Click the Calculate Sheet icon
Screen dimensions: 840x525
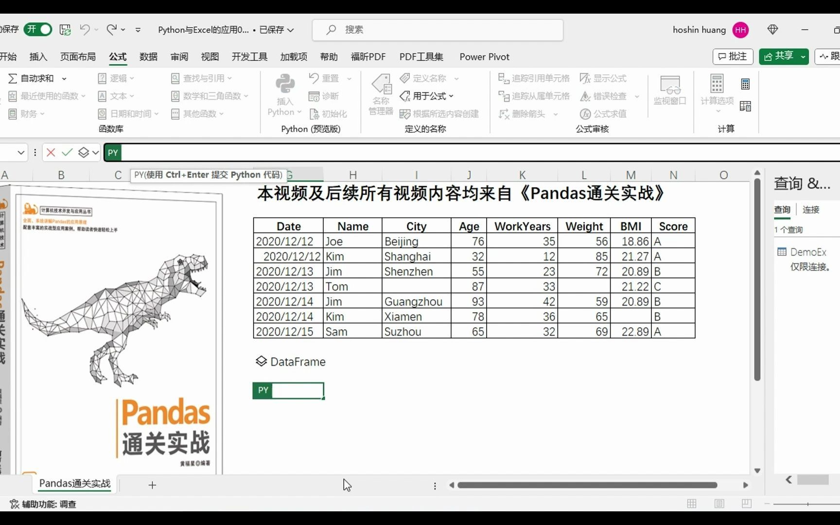pyautogui.click(x=745, y=106)
